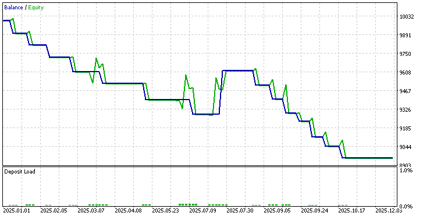Image resolution: width=423 pixels, height=216 pixels.
Task: Click the 2025.09.05 date label
Action: [277, 211]
